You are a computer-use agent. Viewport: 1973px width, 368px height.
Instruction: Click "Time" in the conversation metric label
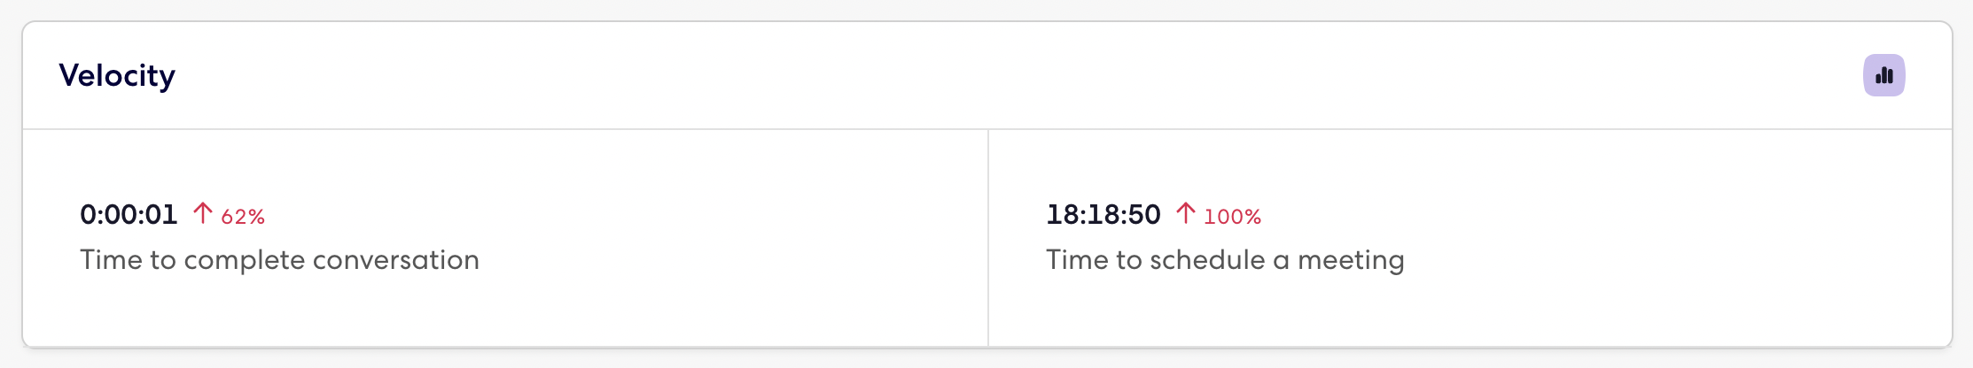[x=106, y=260]
